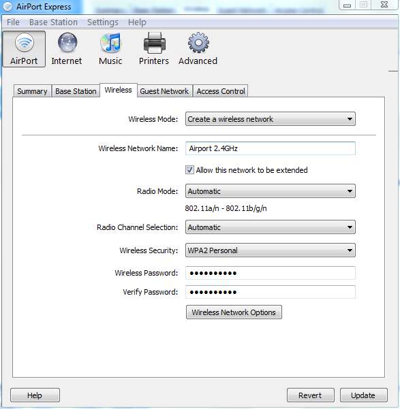The image size is (400, 409).
Task: Click the Help button at bottom
Action: pos(35,395)
